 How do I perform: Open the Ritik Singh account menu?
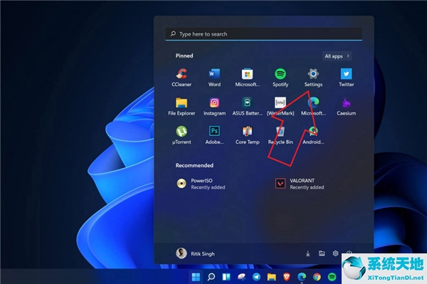(x=196, y=253)
